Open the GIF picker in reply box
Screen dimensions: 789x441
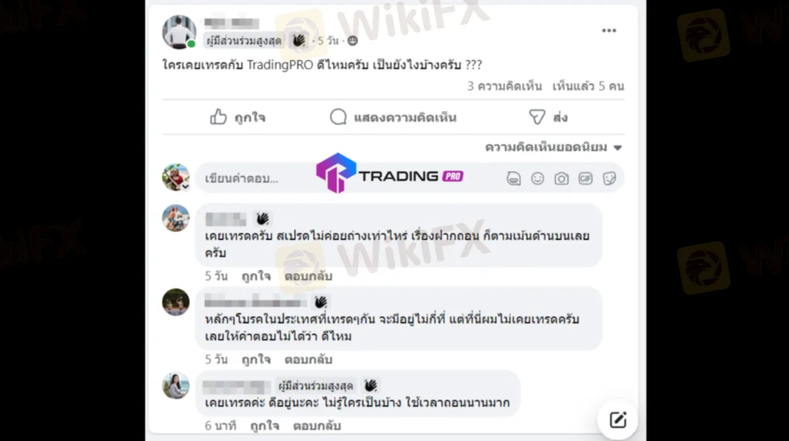(585, 179)
